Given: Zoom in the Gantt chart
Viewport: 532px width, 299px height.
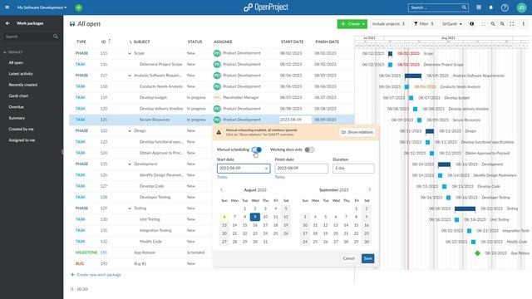Looking at the screenshot, I should point(502,24).
